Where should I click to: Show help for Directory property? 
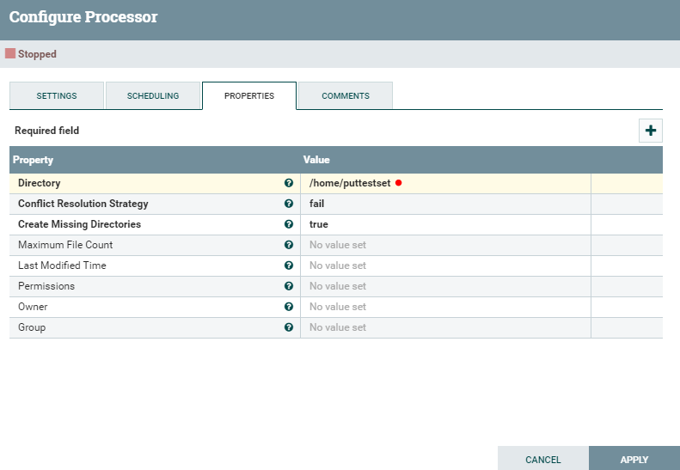(x=288, y=183)
